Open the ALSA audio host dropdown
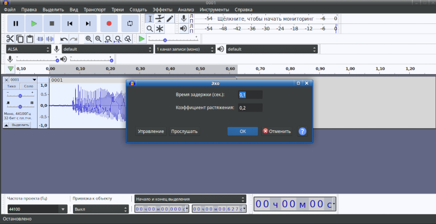 [x=29, y=49]
